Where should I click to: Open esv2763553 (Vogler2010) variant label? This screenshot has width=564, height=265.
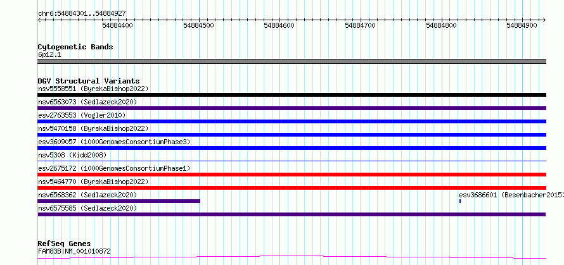pos(82,115)
